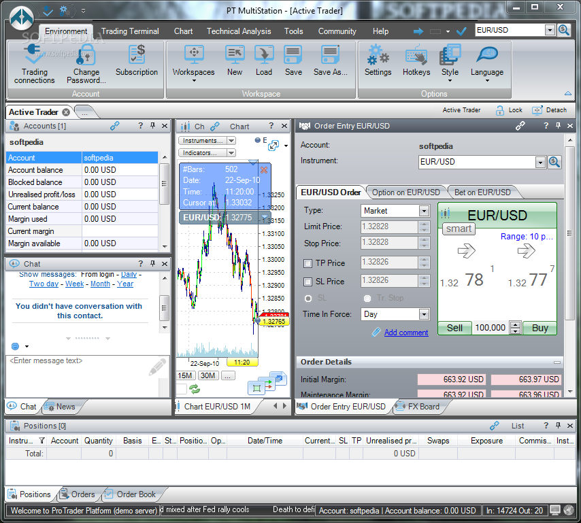This screenshot has width=581, height=523.
Task: Click the Add comment pencil icon
Action: click(376, 333)
